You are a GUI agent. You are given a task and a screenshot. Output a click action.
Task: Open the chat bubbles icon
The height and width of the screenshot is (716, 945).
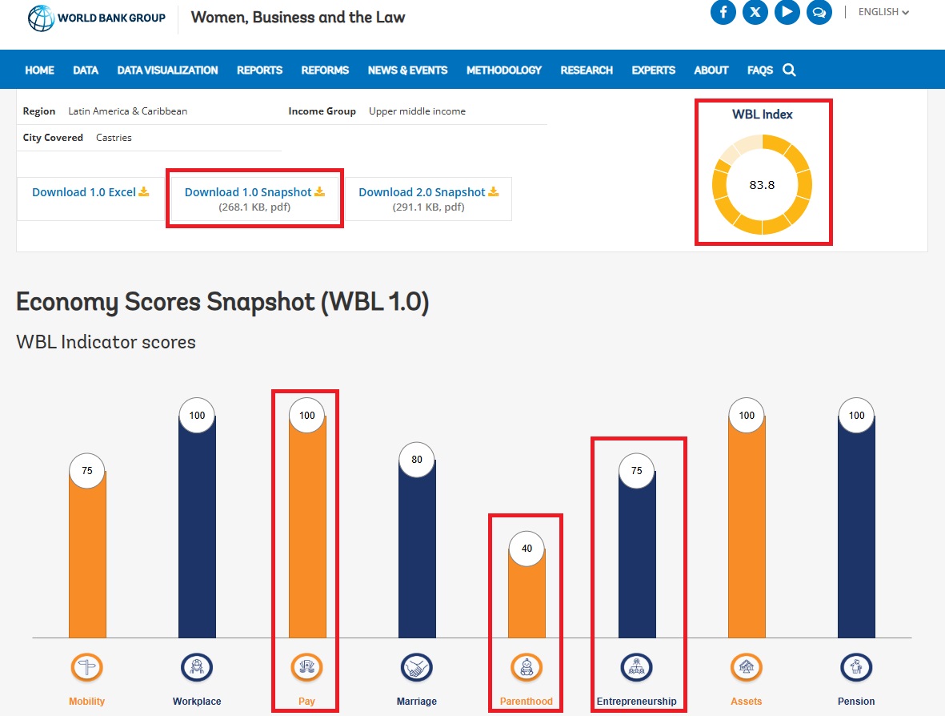click(819, 11)
